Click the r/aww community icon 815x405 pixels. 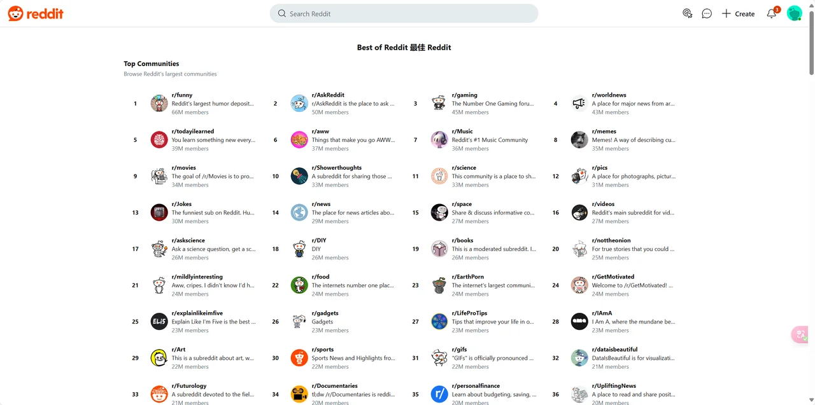(299, 140)
